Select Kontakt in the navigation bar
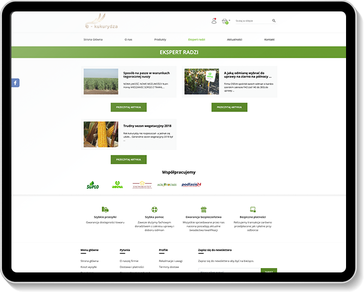The height and width of the screenshot is (292, 364). coord(269,40)
